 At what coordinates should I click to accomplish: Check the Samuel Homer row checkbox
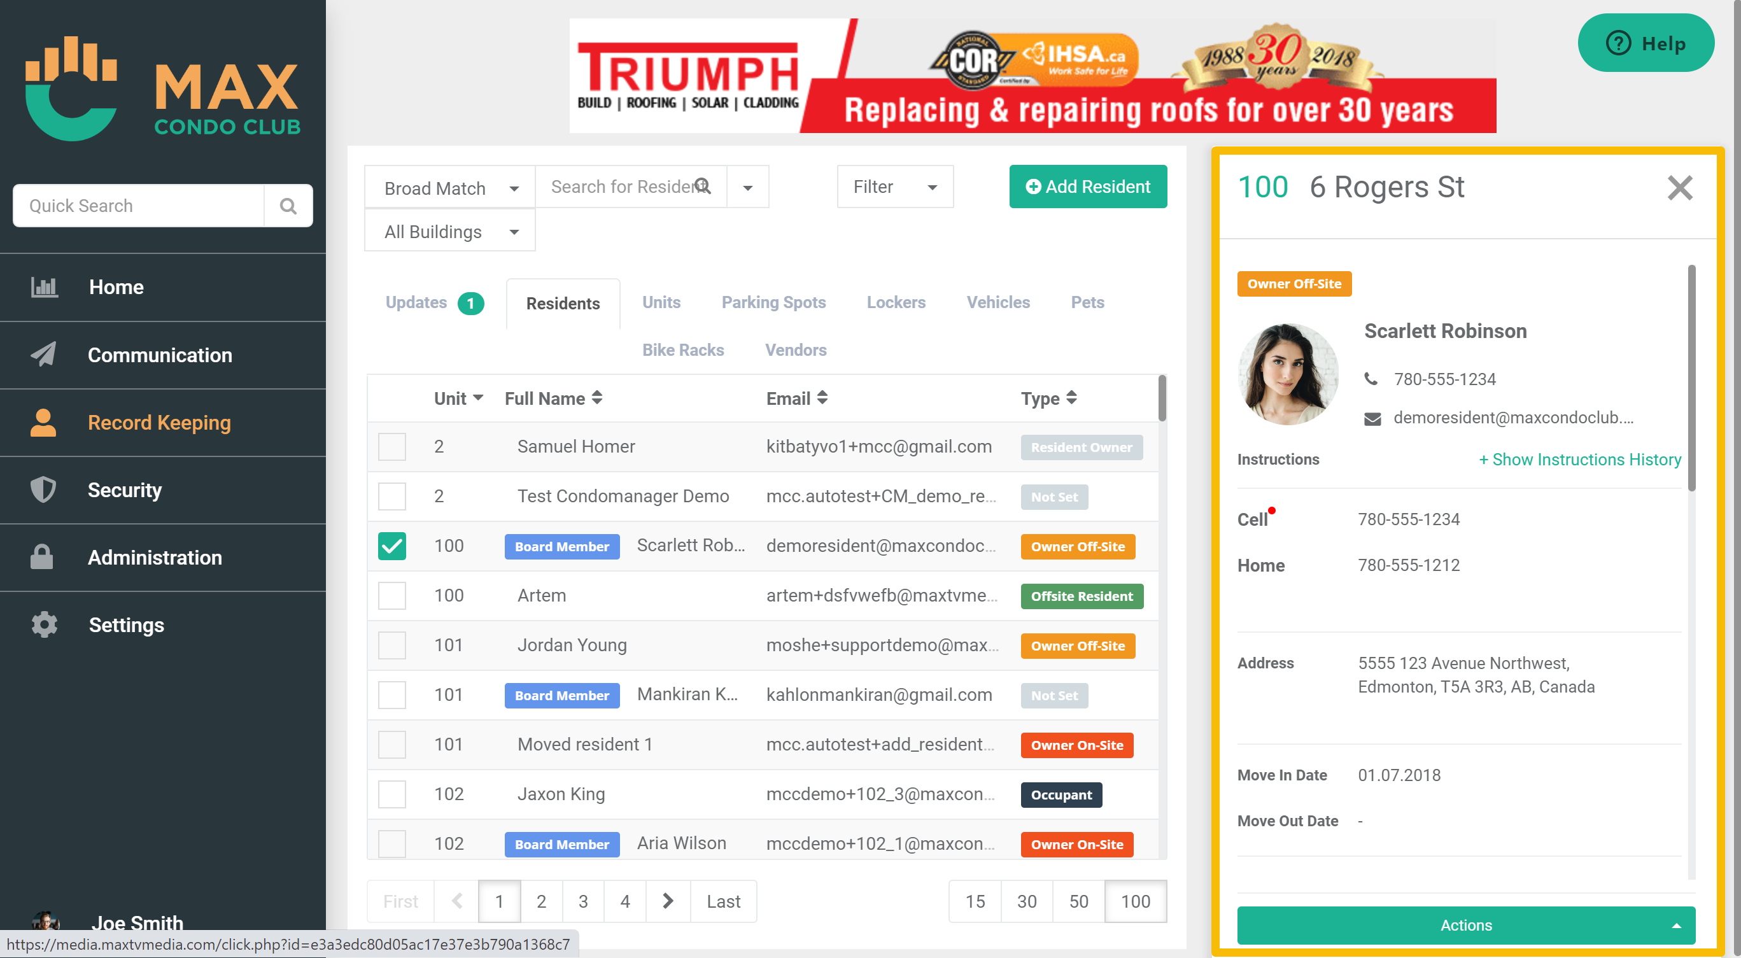coord(392,447)
